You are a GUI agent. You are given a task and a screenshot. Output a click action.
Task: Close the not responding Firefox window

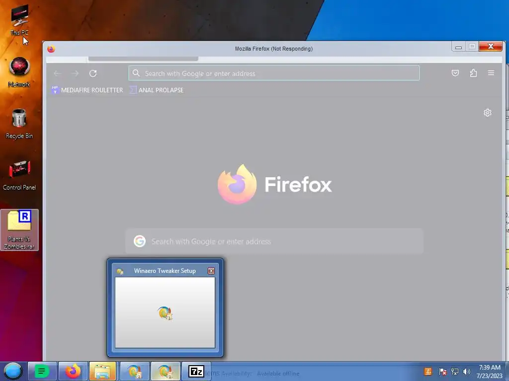point(491,47)
